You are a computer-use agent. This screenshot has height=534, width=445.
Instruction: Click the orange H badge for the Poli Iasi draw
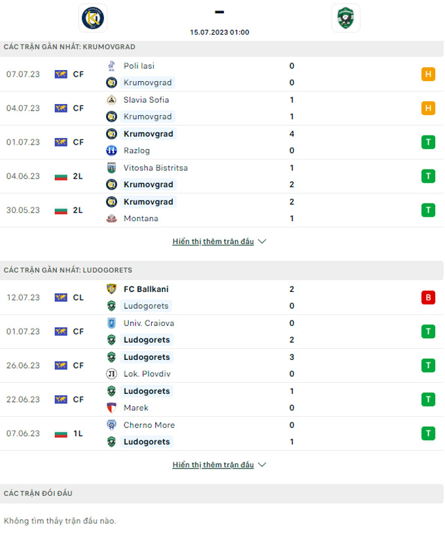pos(428,74)
